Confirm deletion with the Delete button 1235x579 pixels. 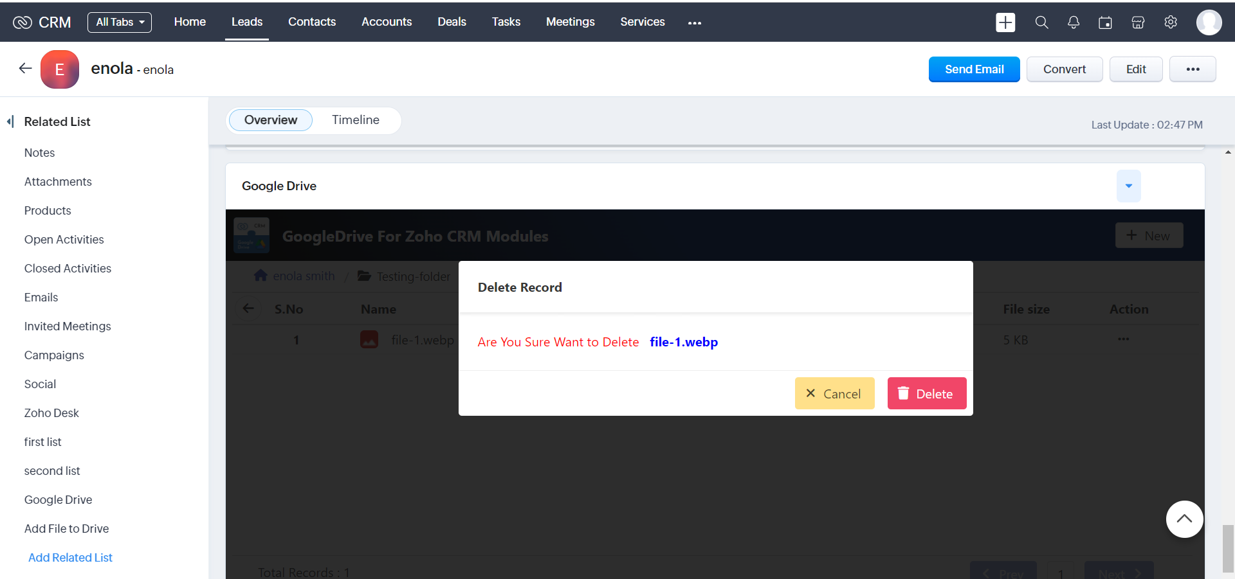(926, 394)
